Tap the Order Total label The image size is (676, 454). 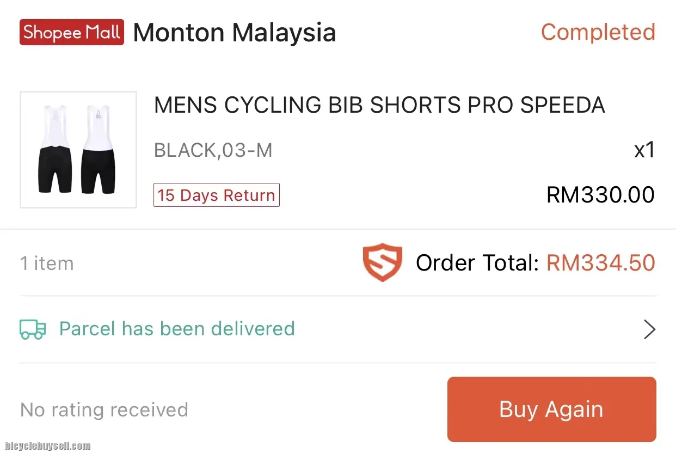click(477, 263)
